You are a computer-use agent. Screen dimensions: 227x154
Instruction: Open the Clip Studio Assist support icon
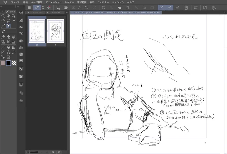196,8
